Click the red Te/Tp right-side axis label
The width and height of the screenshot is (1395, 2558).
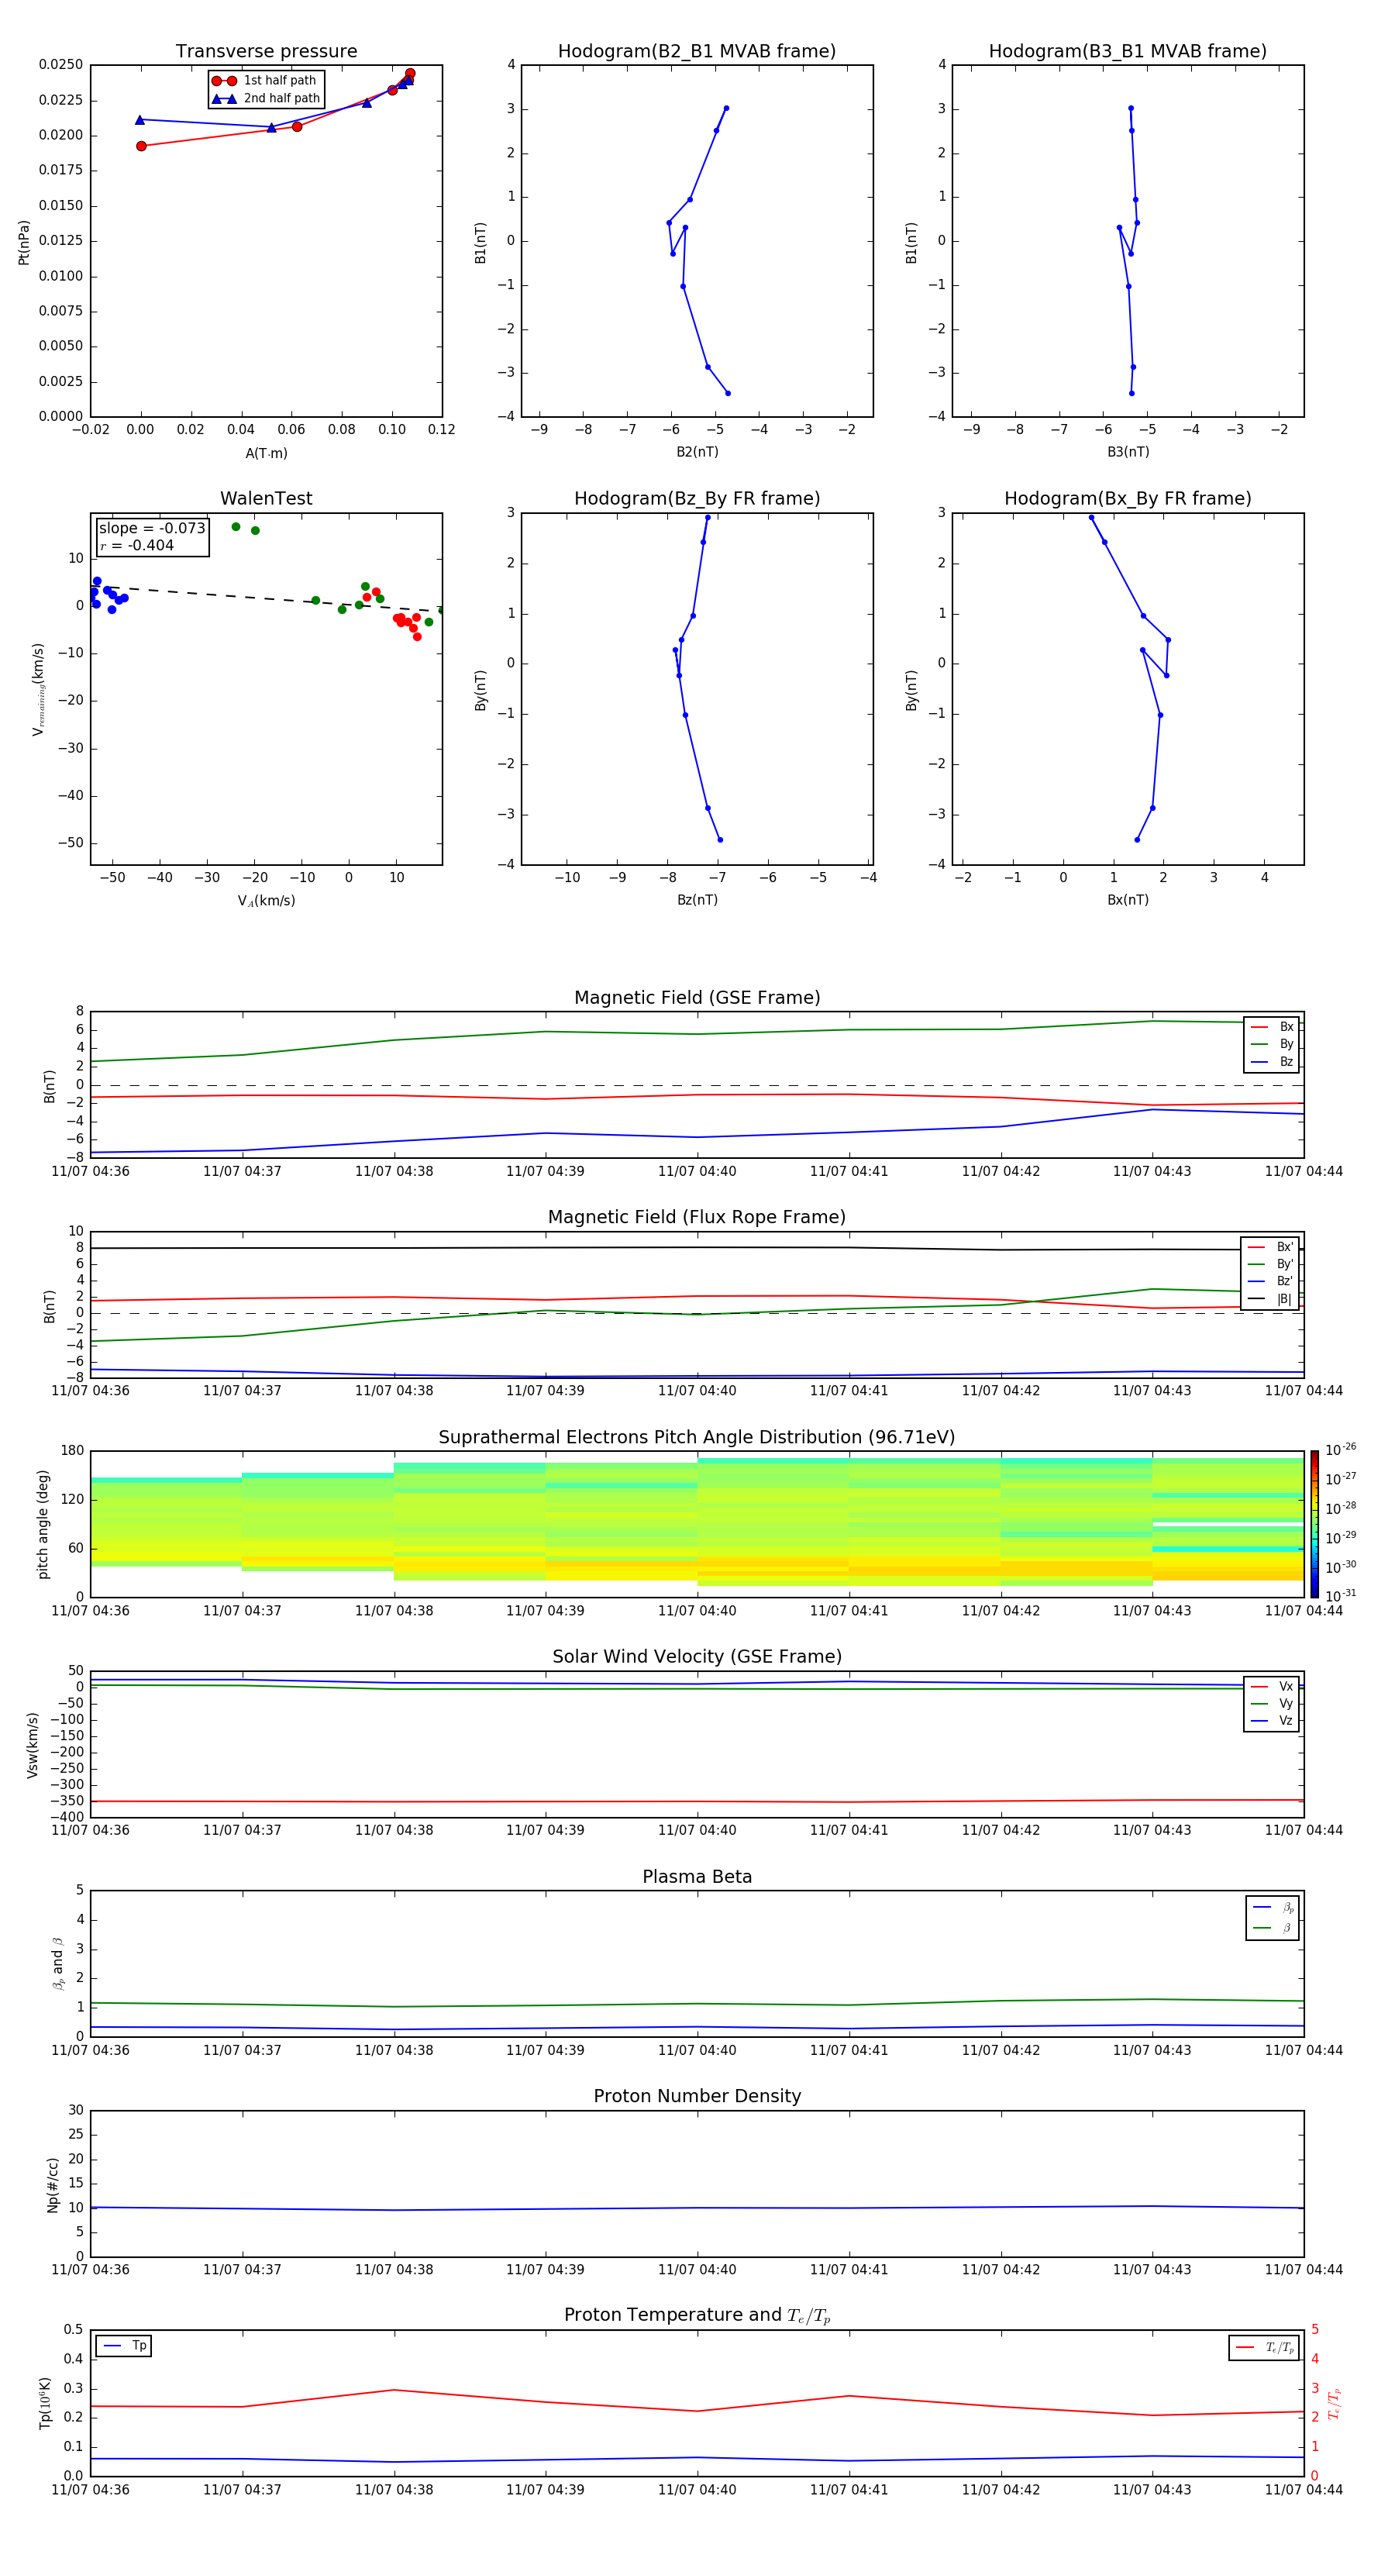click(1335, 2404)
